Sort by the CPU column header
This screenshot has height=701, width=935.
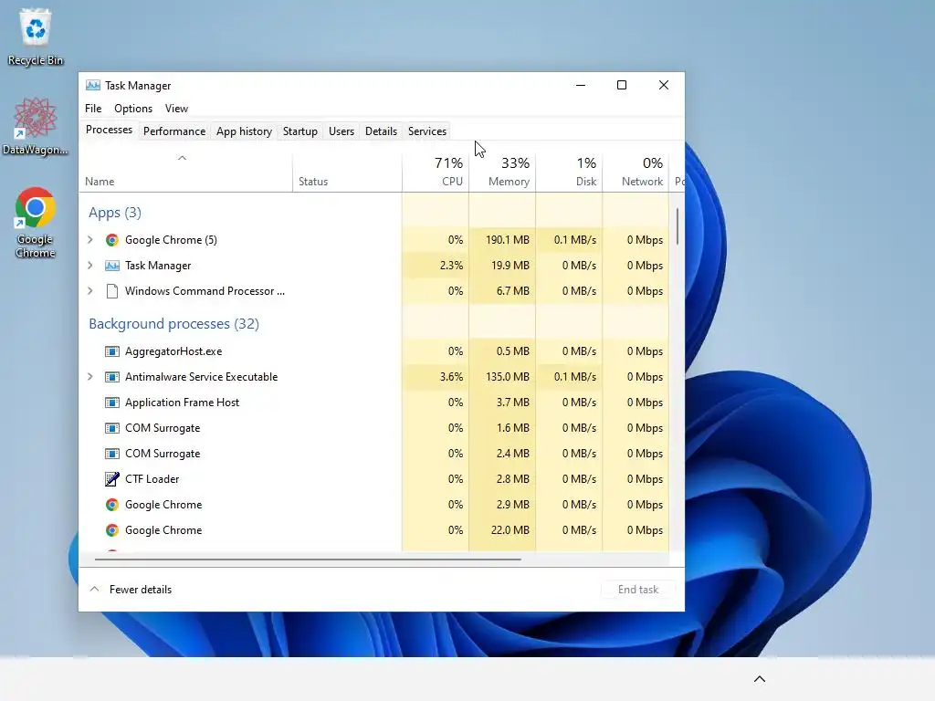[x=436, y=171]
